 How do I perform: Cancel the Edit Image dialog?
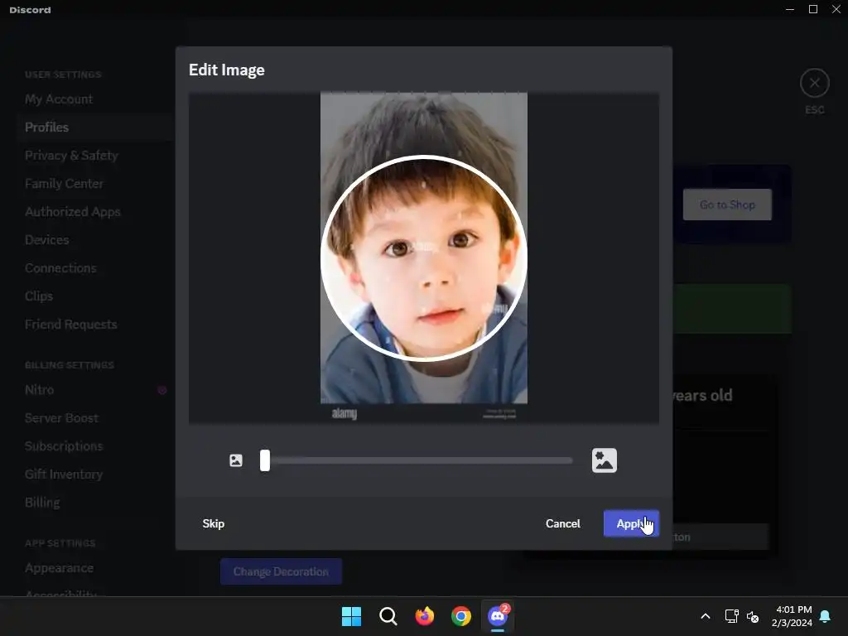pyautogui.click(x=563, y=523)
